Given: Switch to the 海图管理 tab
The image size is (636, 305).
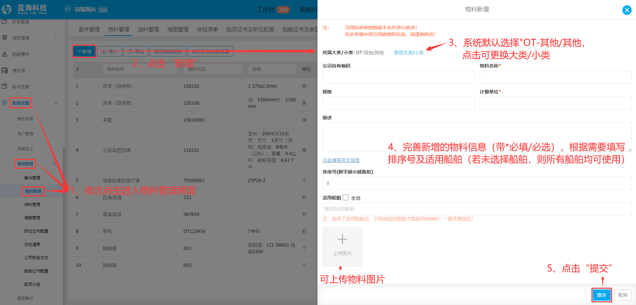Looking at the screenshot, I should [178, 30].
